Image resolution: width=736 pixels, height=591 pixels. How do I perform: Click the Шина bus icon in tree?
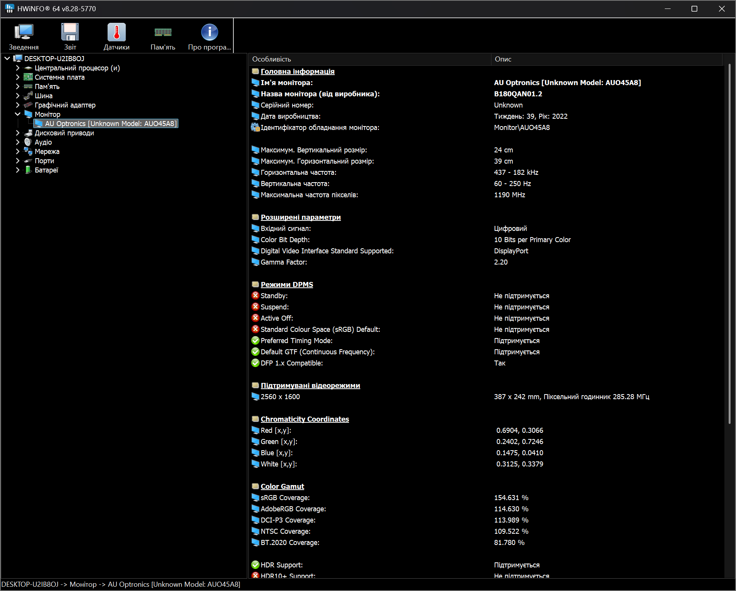(x=28, y=96)
